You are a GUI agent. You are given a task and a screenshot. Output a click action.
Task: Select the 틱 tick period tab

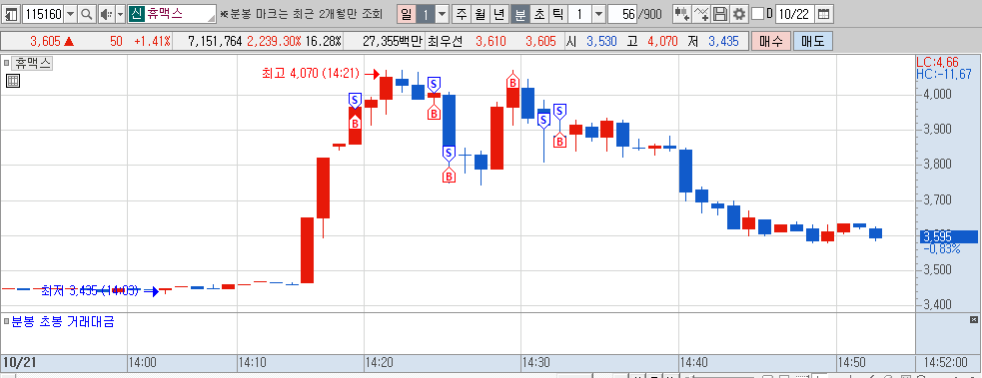pos(558,14)
